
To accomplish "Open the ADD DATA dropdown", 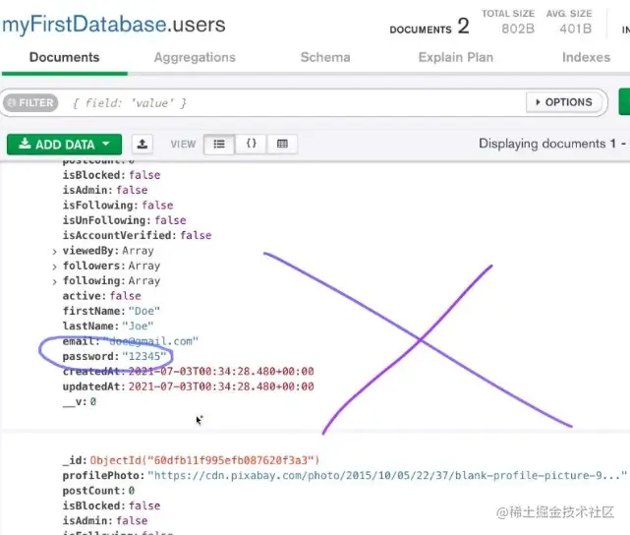I will pyautogui.click(x=64, y=145).
